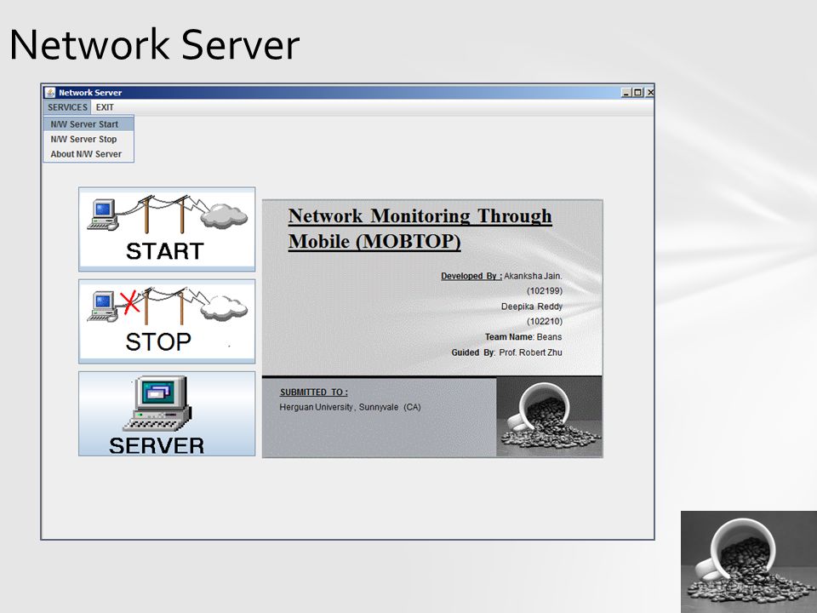Click the SERVER button

click(x=167, y=414)
